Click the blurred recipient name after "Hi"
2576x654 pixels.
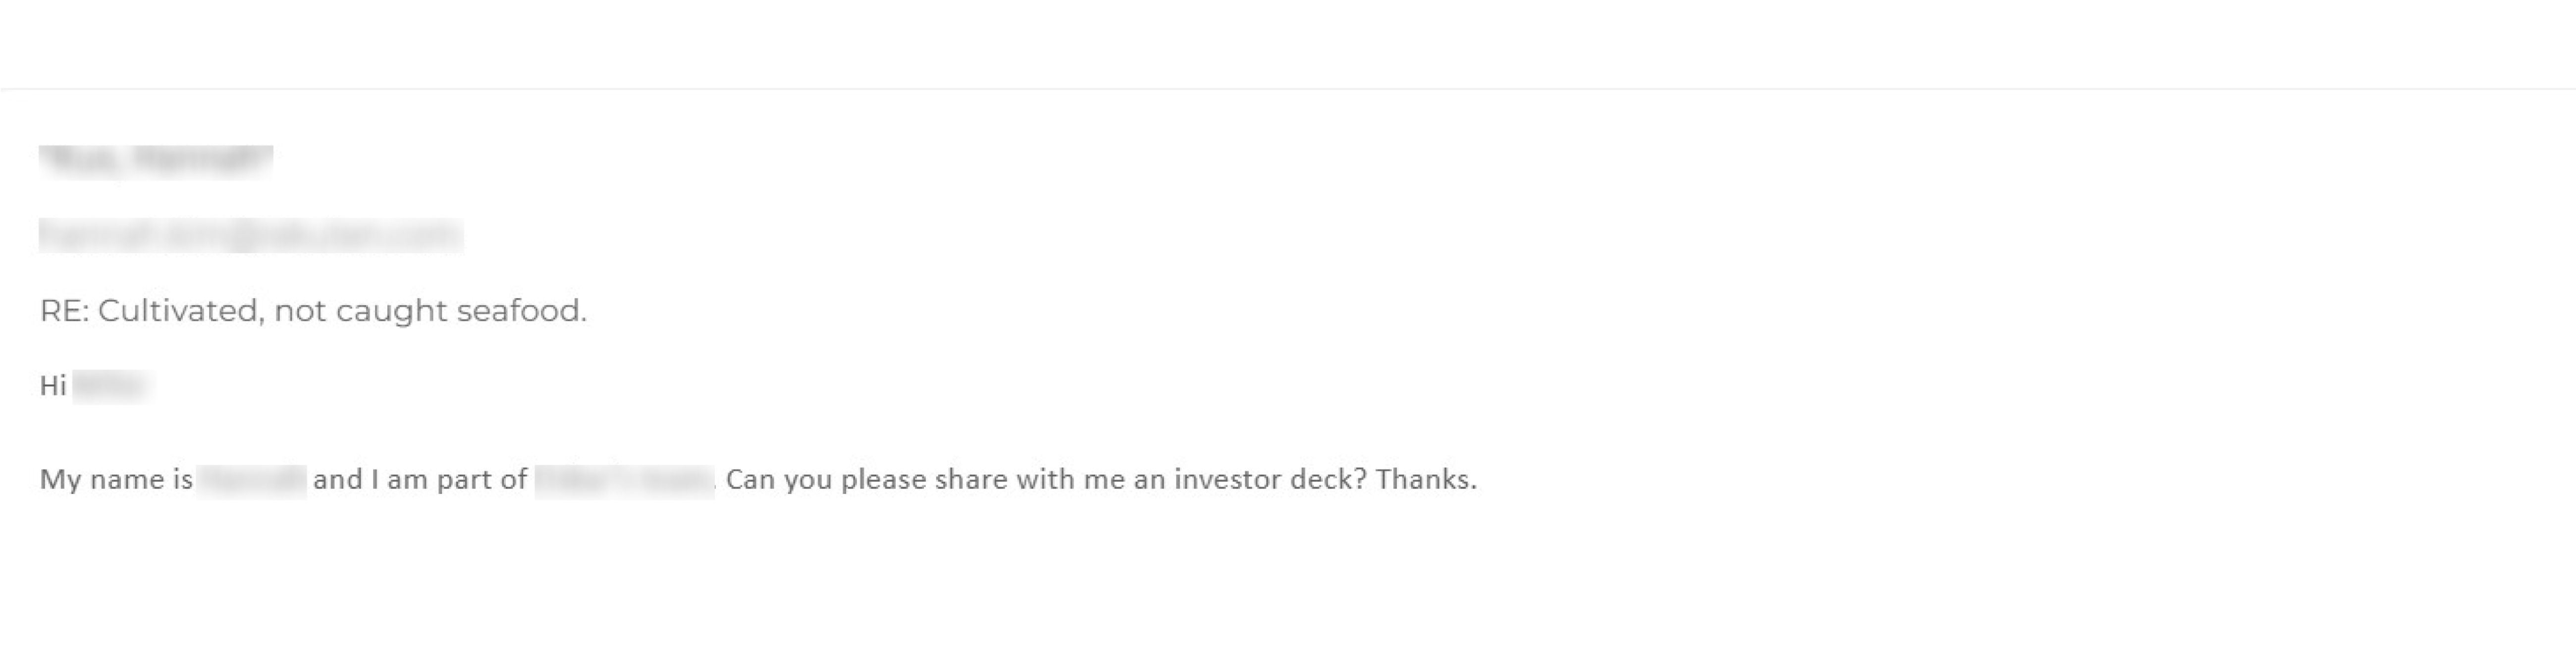pos(110,386)
